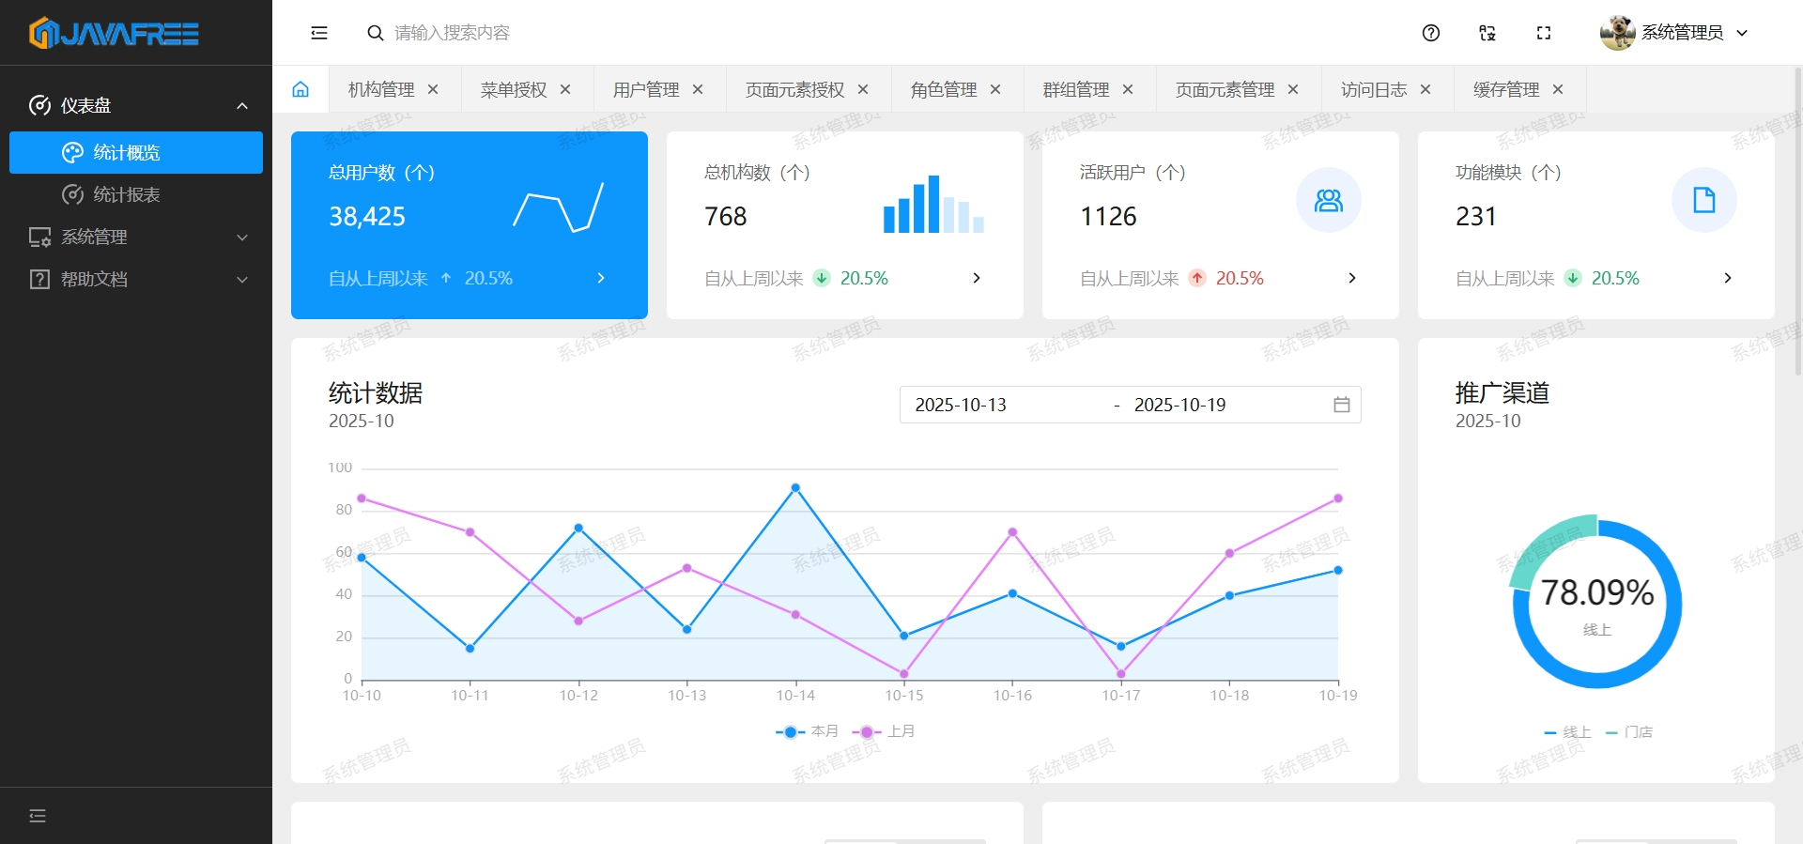This screenshot has height=844, width=1803.
Task: Open the help question mark icon
Action: [x=1431, y=33]
